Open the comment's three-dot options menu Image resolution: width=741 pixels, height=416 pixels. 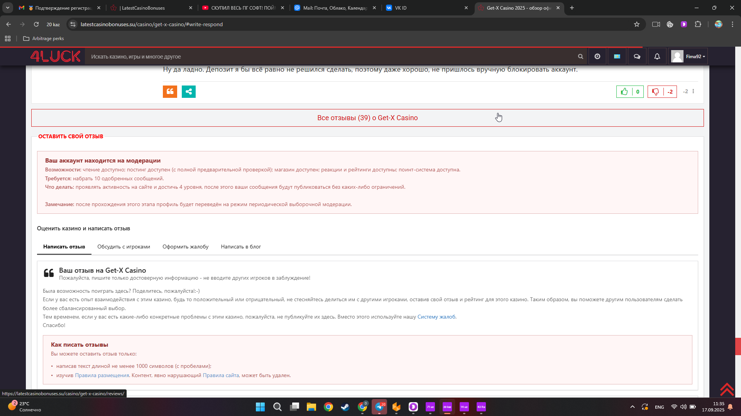pyautogui.click(x=694, y=92)
